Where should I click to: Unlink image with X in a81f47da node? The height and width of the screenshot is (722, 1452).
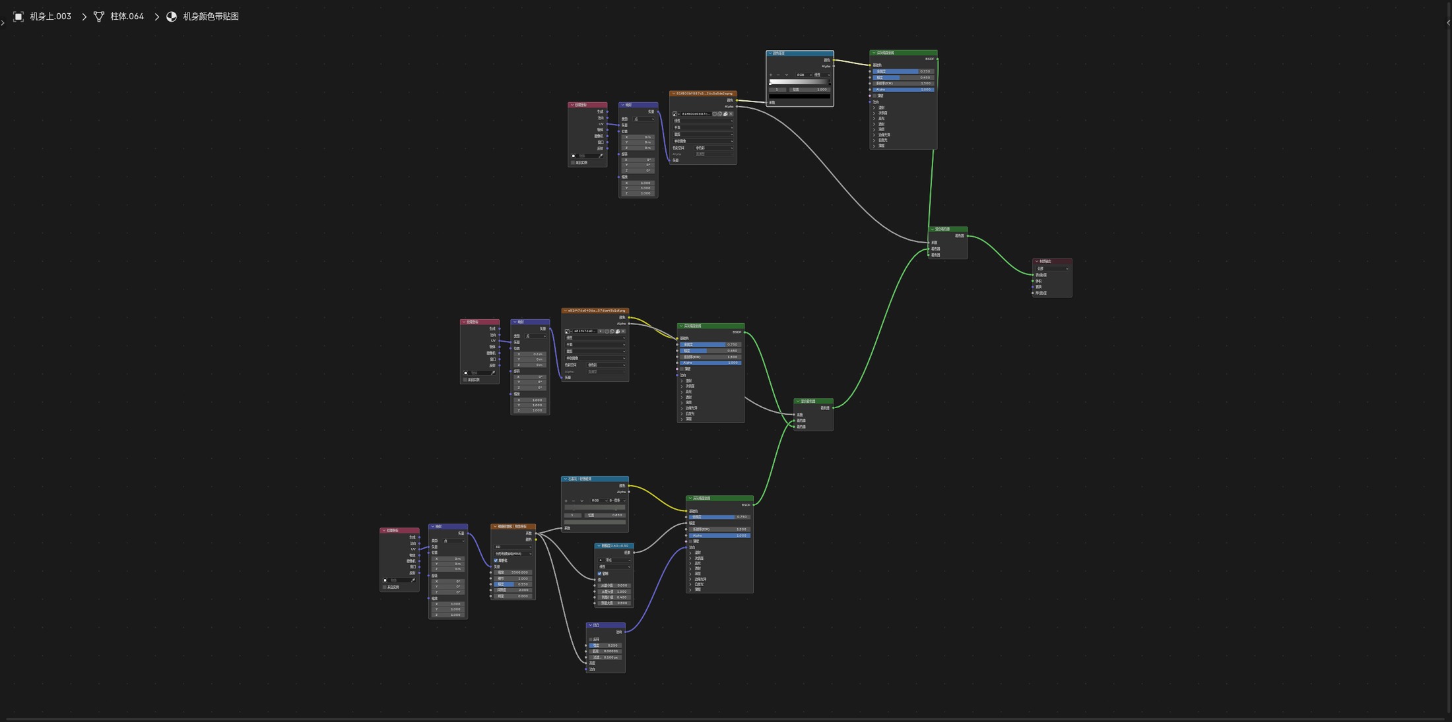click(623, 331)
